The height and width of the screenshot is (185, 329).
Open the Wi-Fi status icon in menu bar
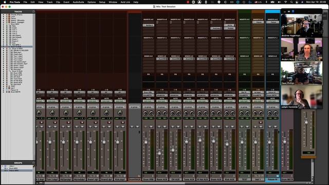click(x=285, y=2)
